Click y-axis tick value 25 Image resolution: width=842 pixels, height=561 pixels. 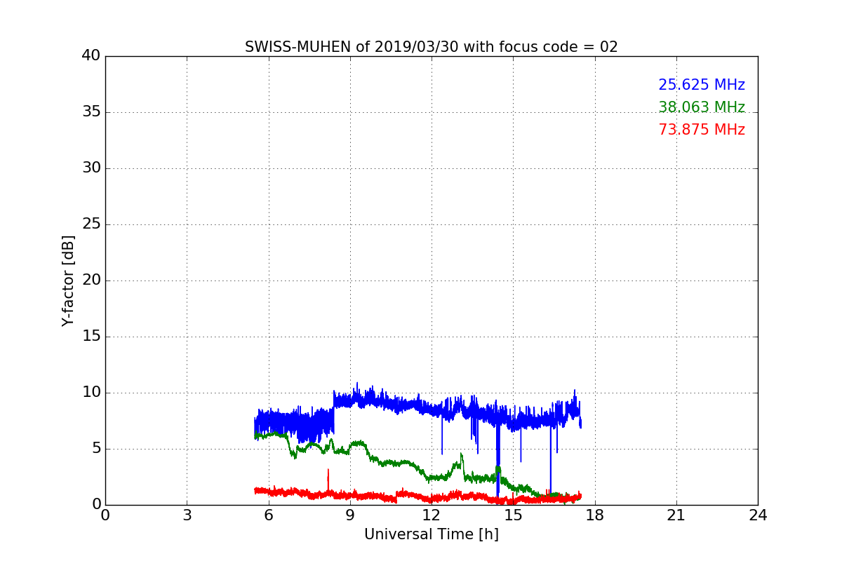(91, 224)
